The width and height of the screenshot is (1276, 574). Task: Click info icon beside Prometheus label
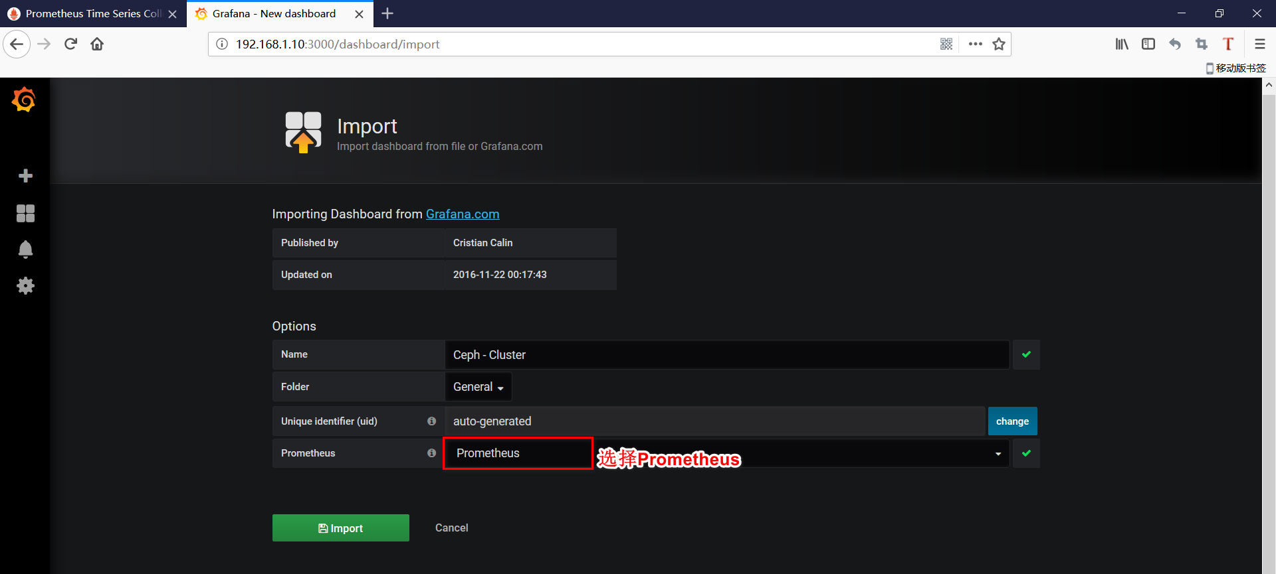pos(431,453)
